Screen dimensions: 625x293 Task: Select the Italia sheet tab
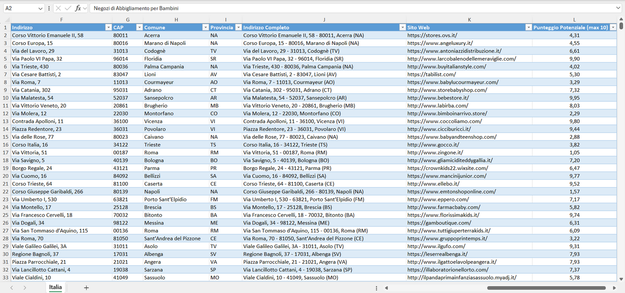[x=55, y=287]
